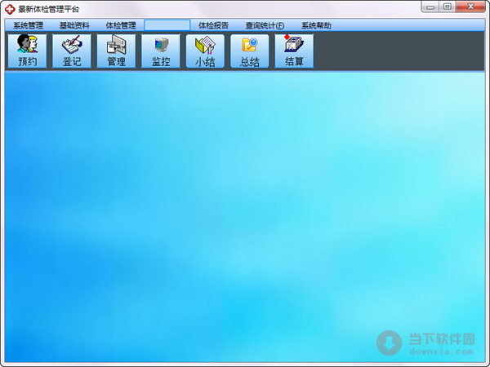Open the 总结 conclusion toolbar button
This screenshot has width=490, height=367.
point(250,51)
